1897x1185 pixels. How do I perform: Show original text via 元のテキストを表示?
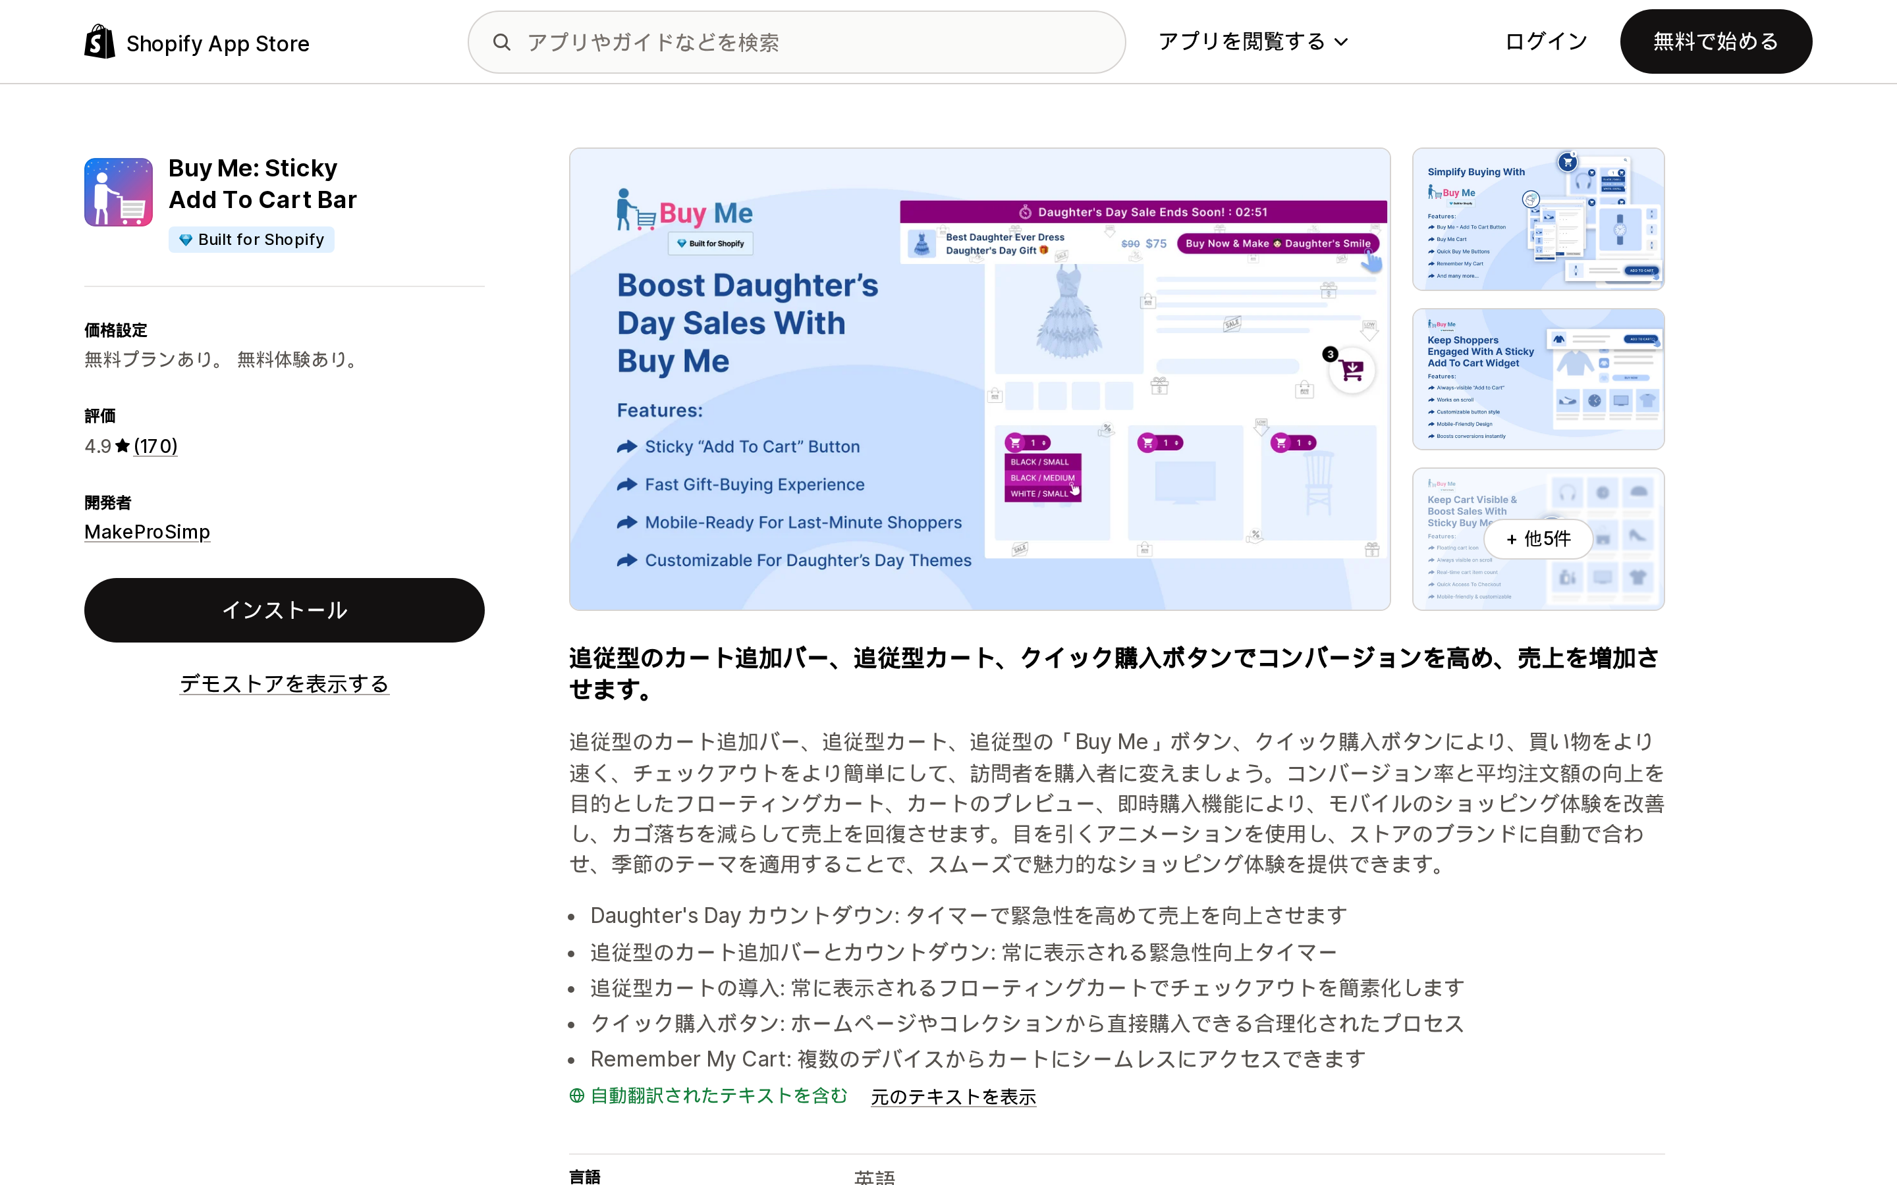point(953,1096)
